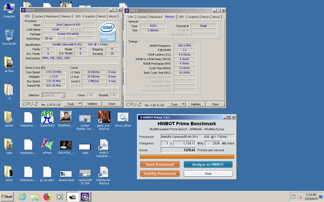Click Close button in left CPU-Z
The image size is (324, 202).
pyautogui.click(x=112, y=104)
